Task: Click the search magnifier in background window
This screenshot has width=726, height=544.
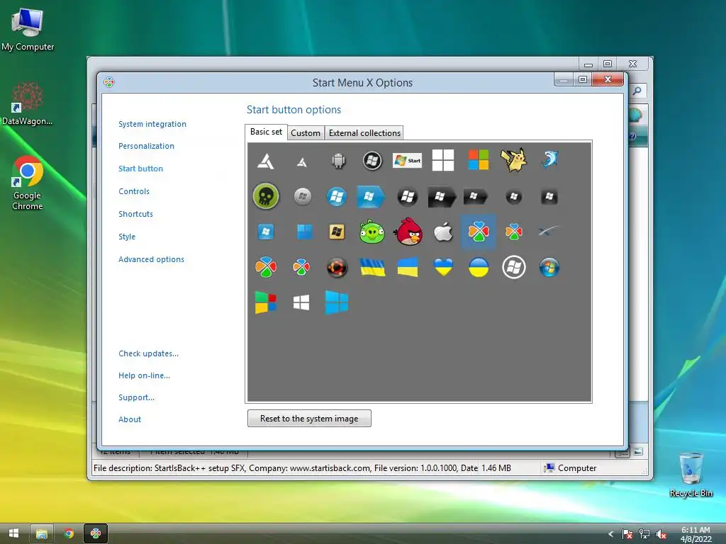Action: 637,91
